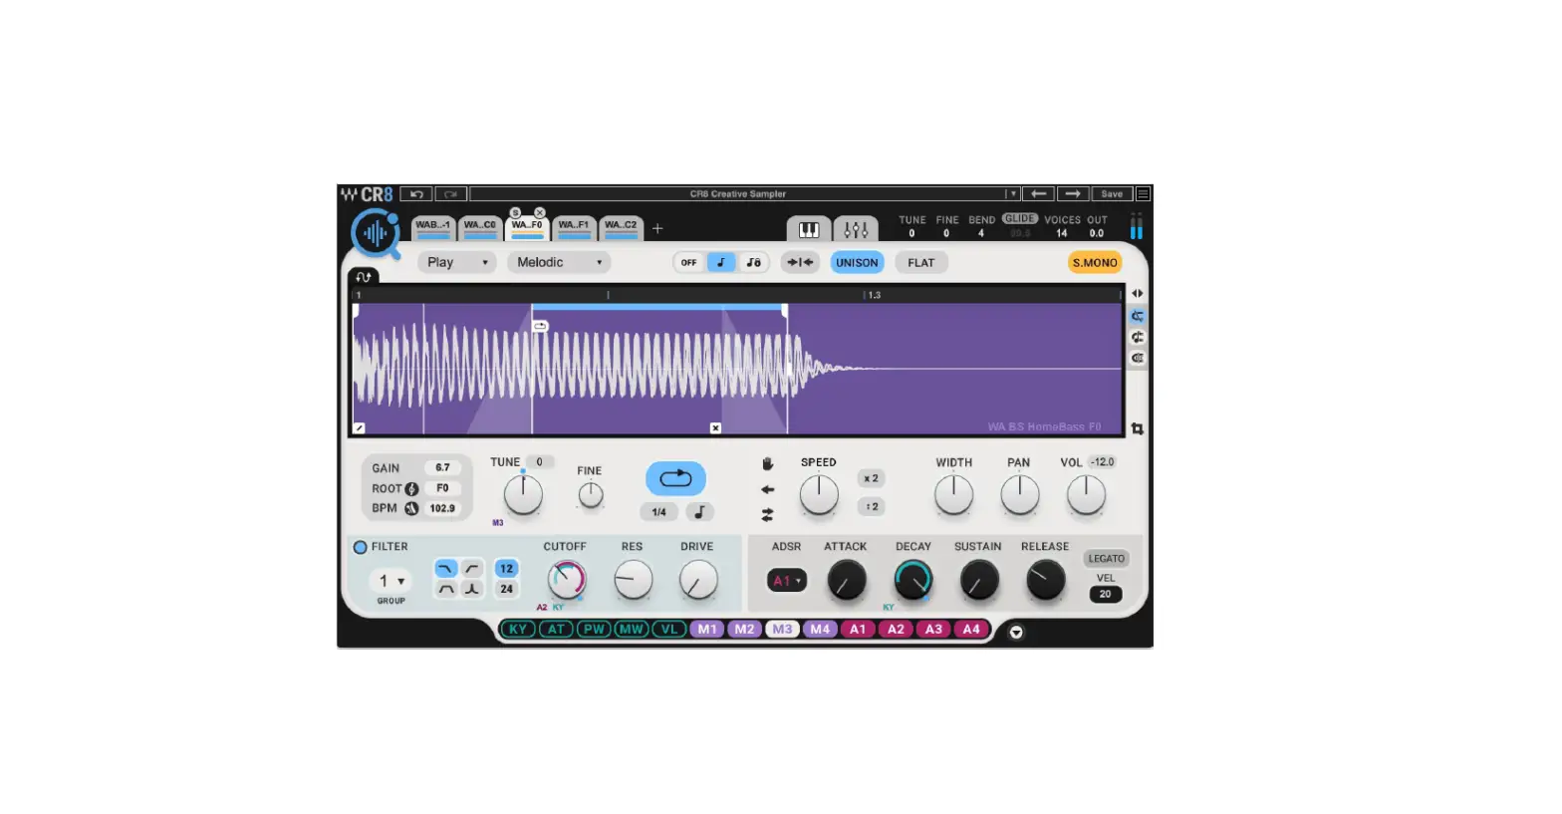The height and width of the screenshot is (814, 1562).
Task: Select the note with clock pitch mode
Action: 753,263
